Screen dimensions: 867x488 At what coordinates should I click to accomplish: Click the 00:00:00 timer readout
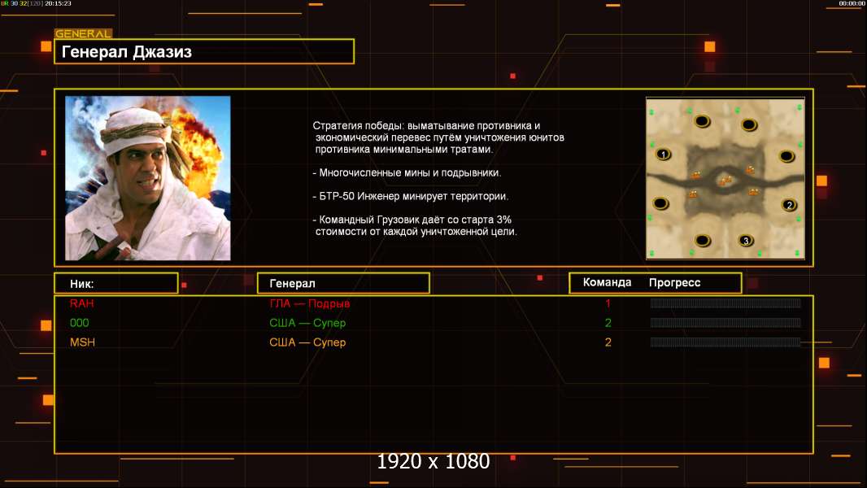[852, 3]
